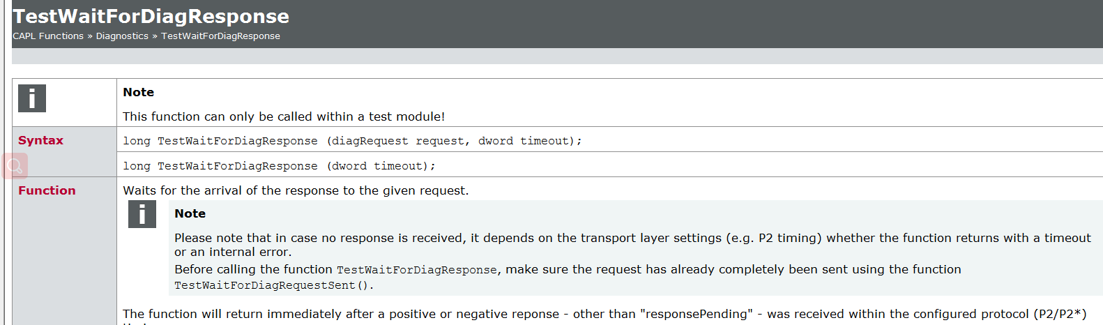
Task: Click the TestWaitForDiagRequestSent() function reference
Action: pos(274,285)
